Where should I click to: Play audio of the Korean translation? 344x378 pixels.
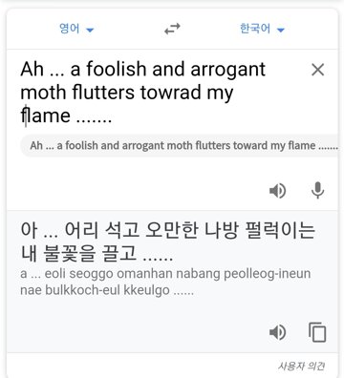click(278, 332)
